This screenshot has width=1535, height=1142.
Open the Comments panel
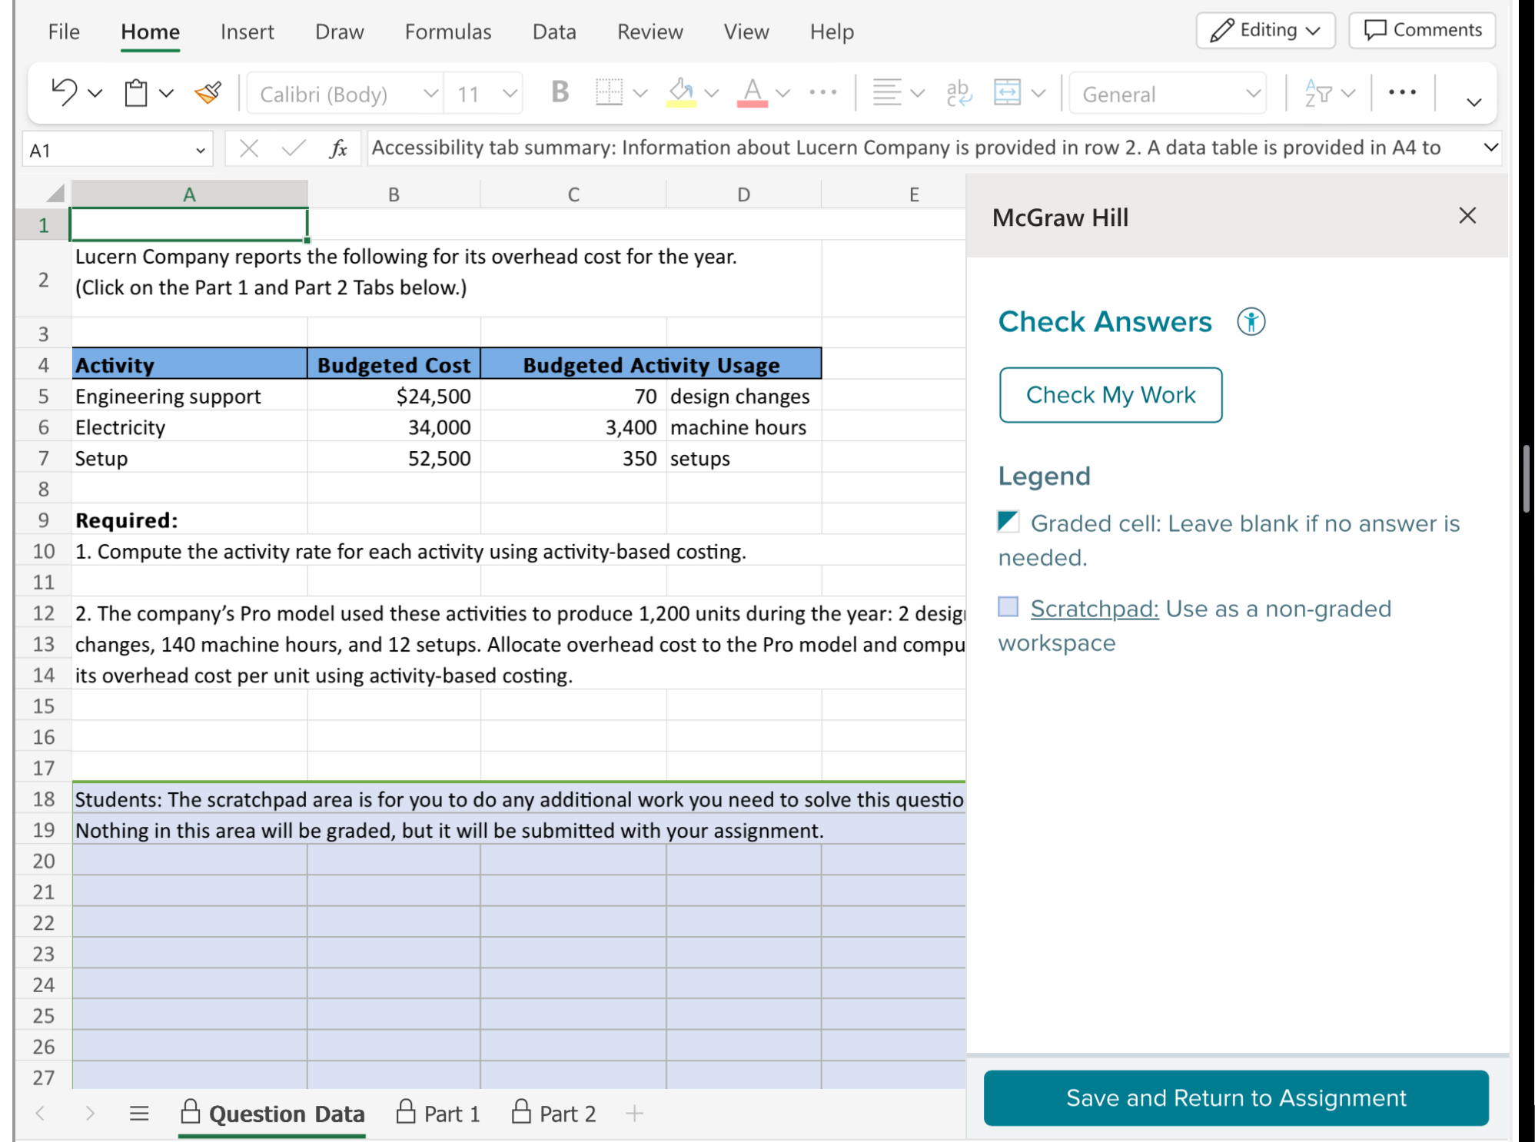[1421, 30]
